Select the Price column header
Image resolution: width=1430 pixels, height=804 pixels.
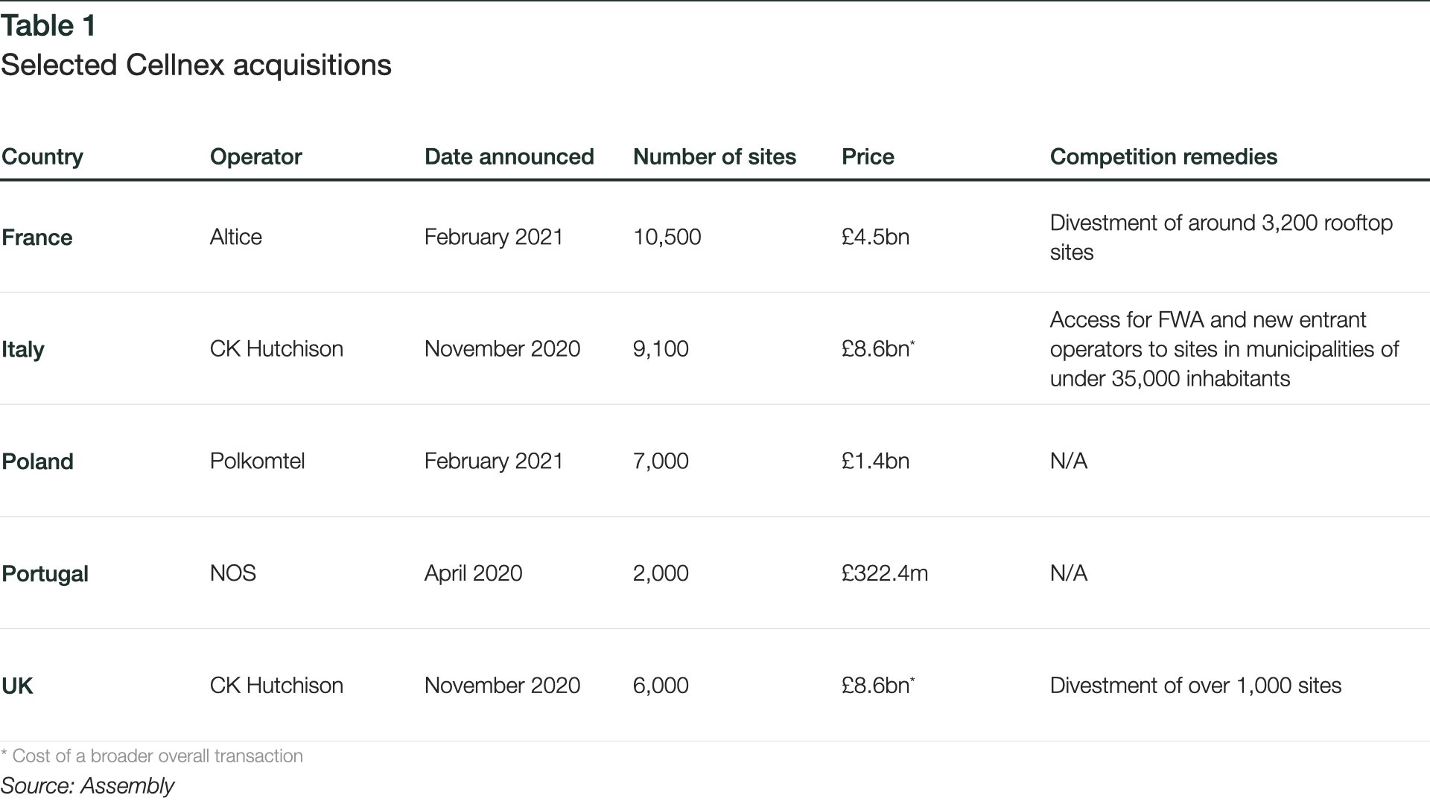(x=868, y=157)
